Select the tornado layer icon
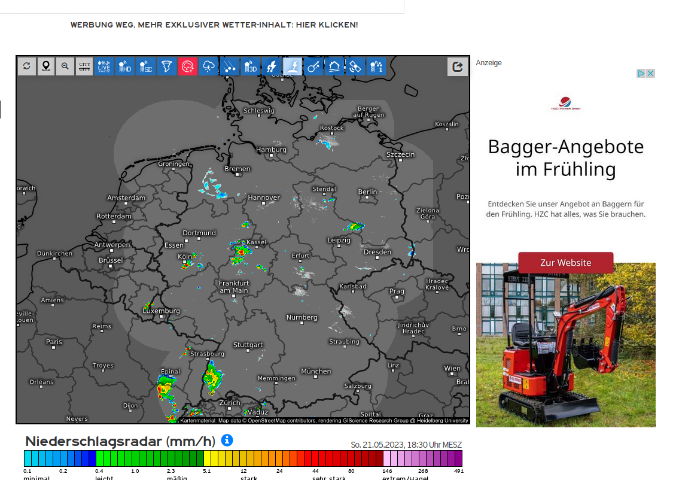This screenshot has height=480, width=679. (x=166, y=66)
